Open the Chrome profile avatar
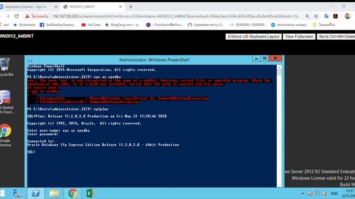Image resolution: width=355 pixels, height=199 pixels. [x=348, y=16]
